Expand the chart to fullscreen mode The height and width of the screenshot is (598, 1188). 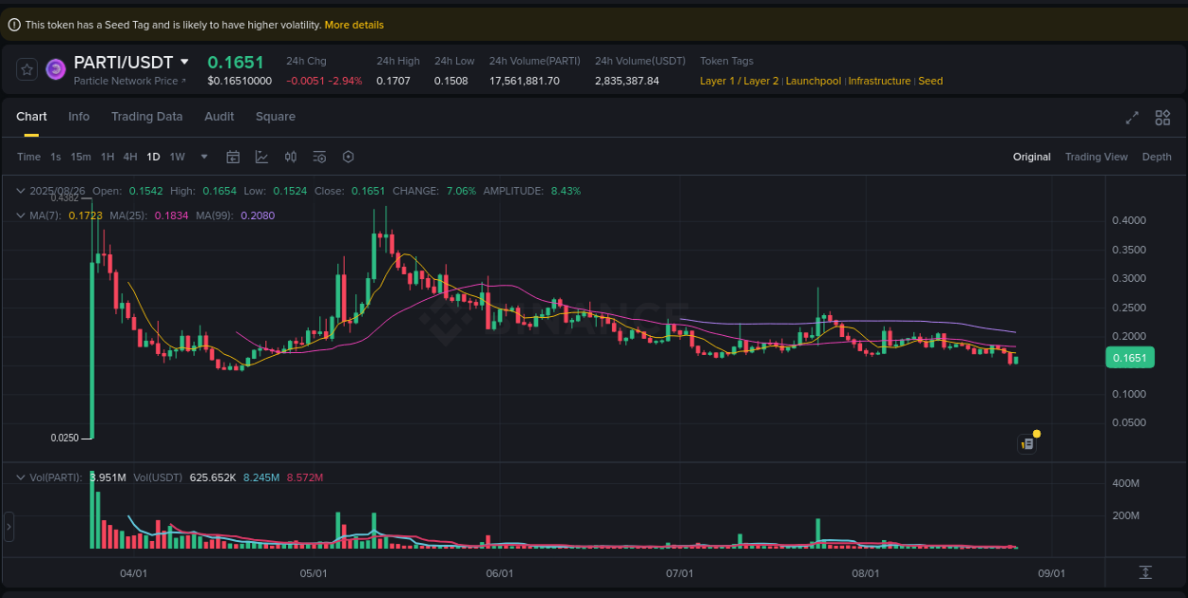1132,118
